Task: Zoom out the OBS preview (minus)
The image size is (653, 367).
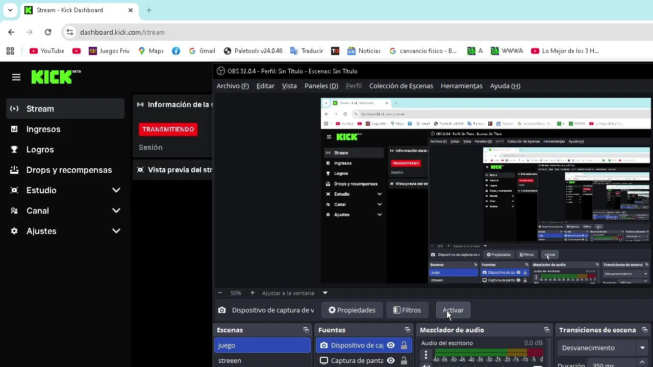Action: coord(220,293)
